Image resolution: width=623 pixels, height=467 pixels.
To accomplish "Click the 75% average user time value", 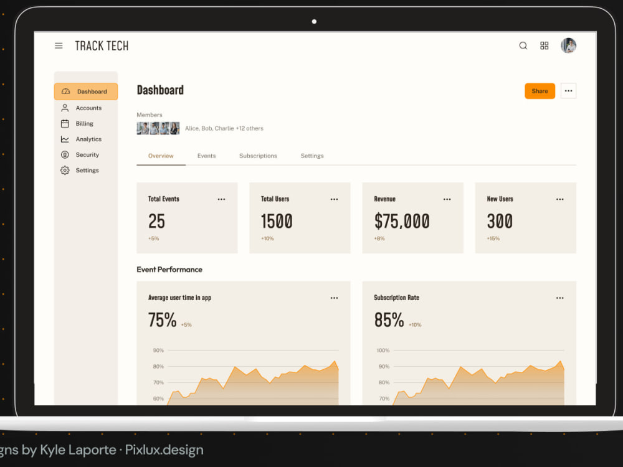I will [162, 319].
